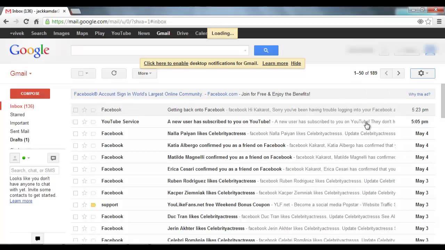Refresh the inbox with circular arrow button
445x250 pixels.
click(114, 73)
